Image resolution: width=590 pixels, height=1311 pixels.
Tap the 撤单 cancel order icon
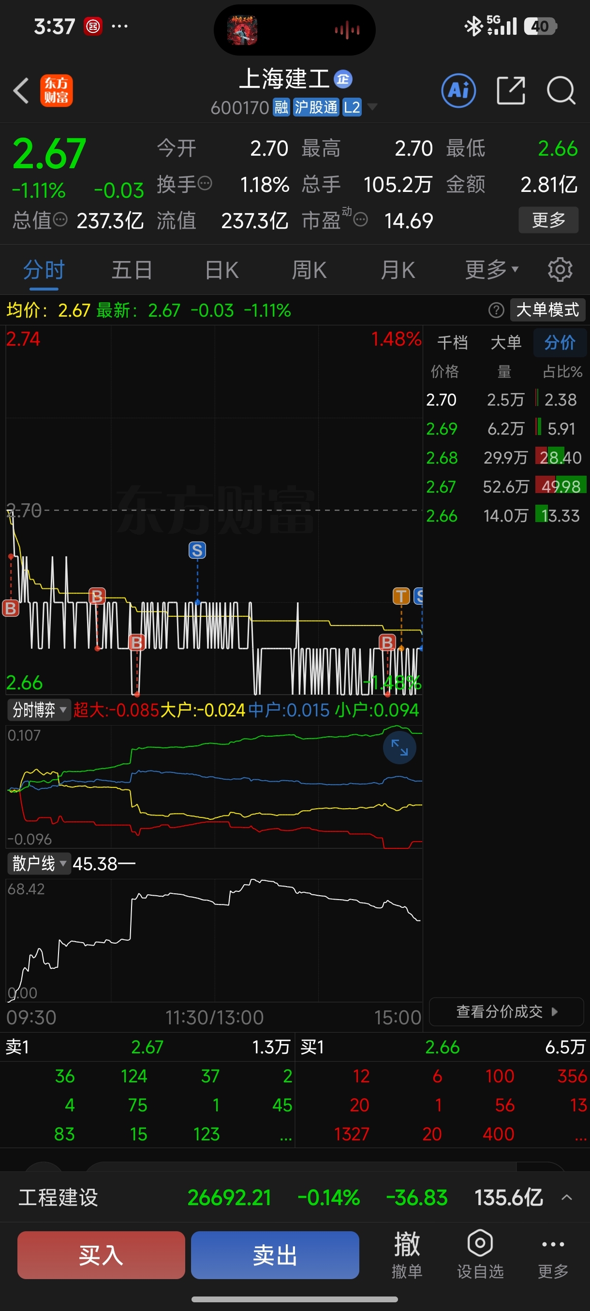407,1254
